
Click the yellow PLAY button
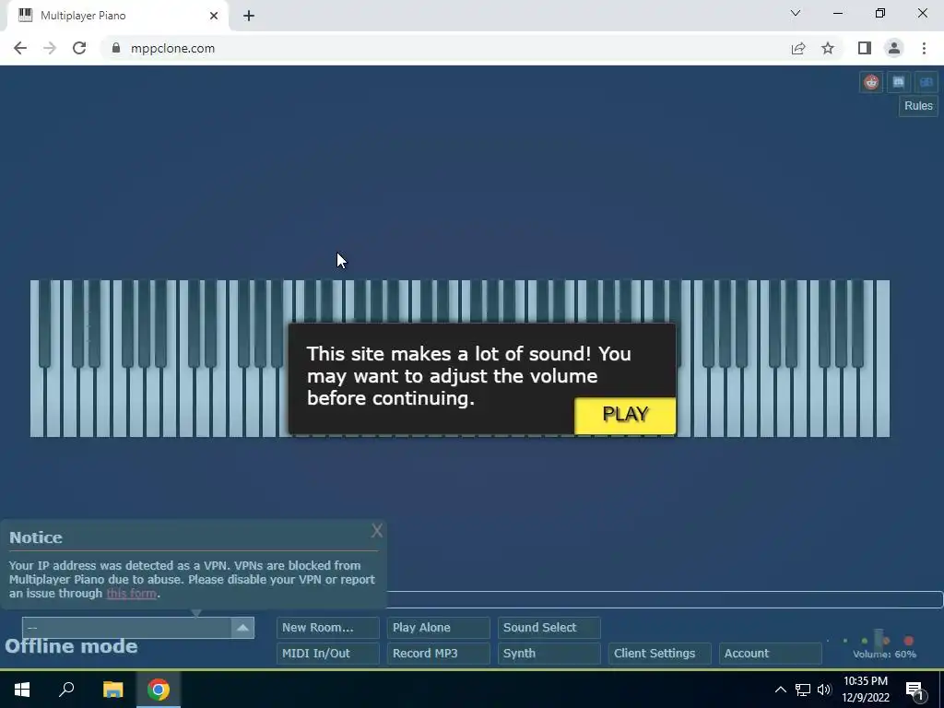tap(625, 415)
